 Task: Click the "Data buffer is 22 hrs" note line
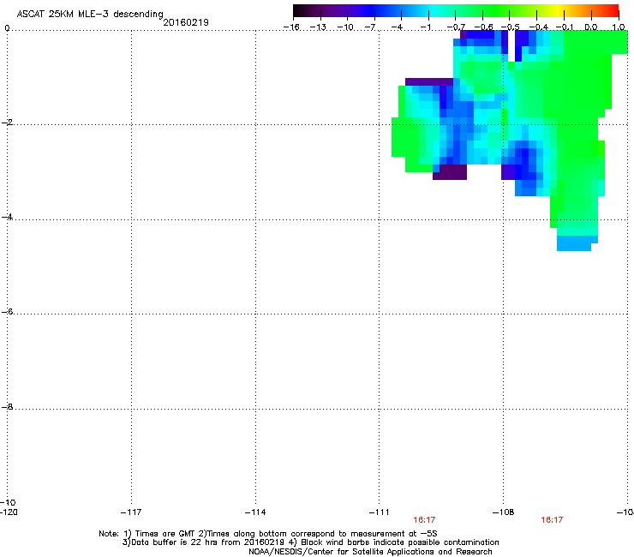310,542
